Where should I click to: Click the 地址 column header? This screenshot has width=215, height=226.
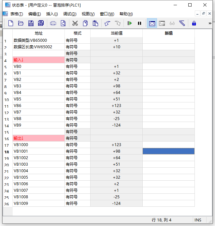[38, 33]
